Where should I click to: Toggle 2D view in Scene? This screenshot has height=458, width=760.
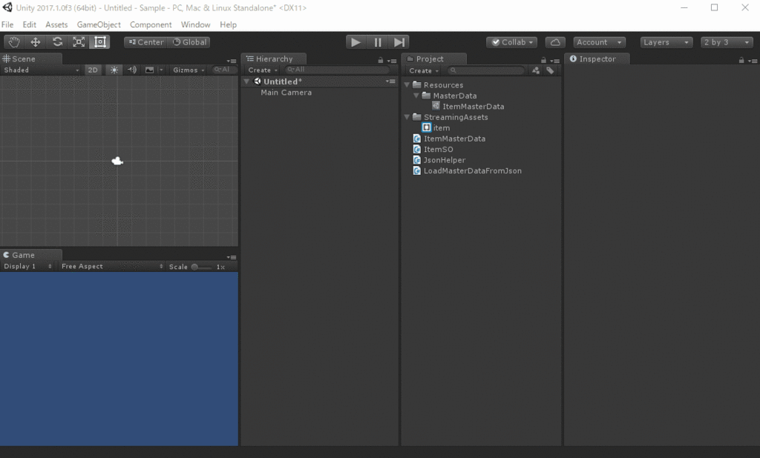point(93,70)
